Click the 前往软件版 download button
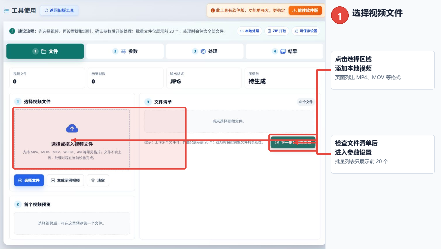 click(x=305, y=10)
